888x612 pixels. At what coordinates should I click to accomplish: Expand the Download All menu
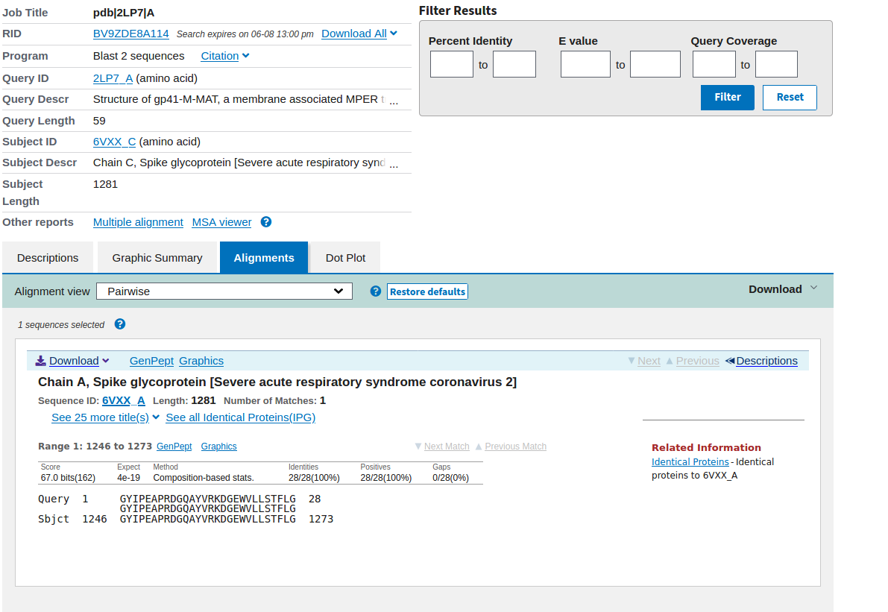coord(359,34)
